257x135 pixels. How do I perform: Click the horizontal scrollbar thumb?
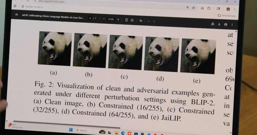point(67,124)
